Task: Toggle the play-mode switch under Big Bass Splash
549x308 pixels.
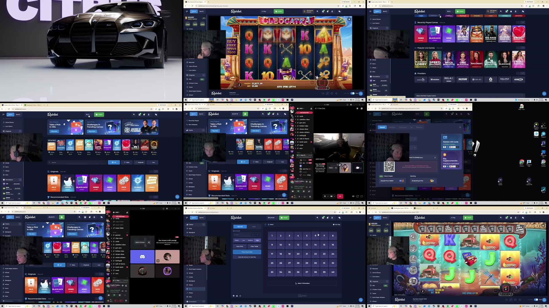Action: coord(536,299)
